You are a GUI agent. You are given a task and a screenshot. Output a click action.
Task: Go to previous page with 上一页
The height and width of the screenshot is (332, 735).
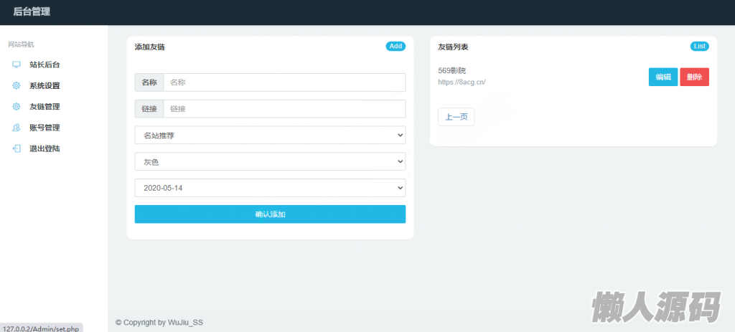point(456,117)
